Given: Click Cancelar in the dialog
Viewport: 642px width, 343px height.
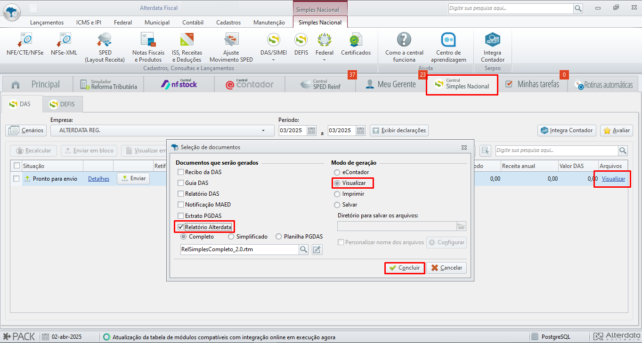Looking at the screenshot, I should 447,268.
